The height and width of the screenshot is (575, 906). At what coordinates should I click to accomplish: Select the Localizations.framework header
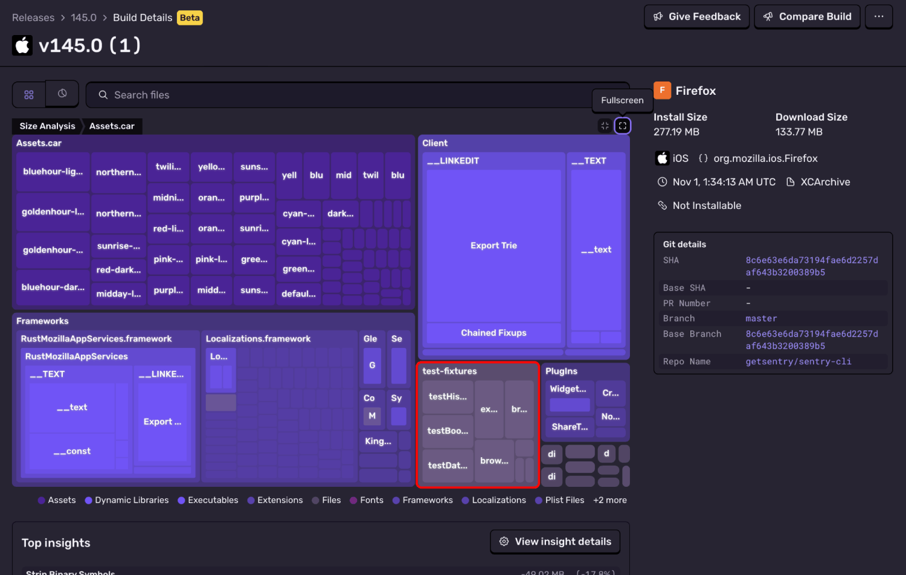(258, 339)
